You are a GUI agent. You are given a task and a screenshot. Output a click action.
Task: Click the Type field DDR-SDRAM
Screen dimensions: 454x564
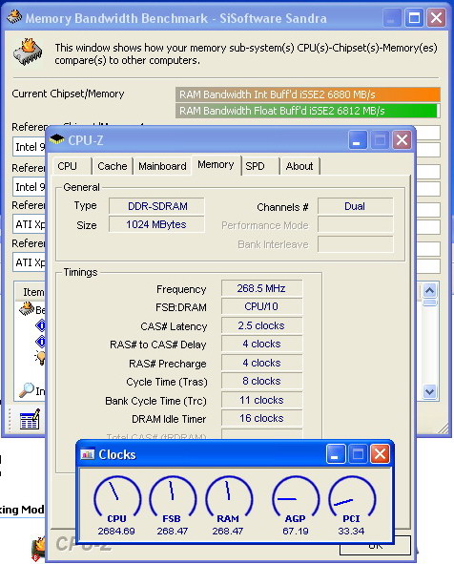(x=156, y=206)
